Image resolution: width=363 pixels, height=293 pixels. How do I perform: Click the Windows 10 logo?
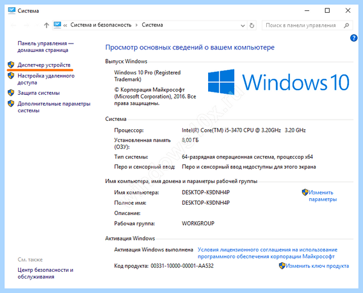coord(278,82)
